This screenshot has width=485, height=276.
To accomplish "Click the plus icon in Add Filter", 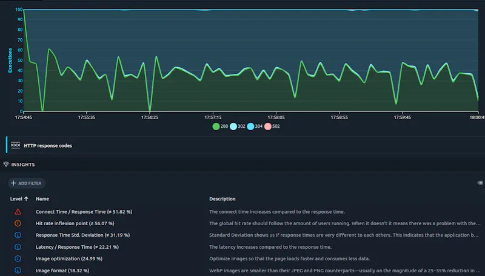I will click(13, 183).
